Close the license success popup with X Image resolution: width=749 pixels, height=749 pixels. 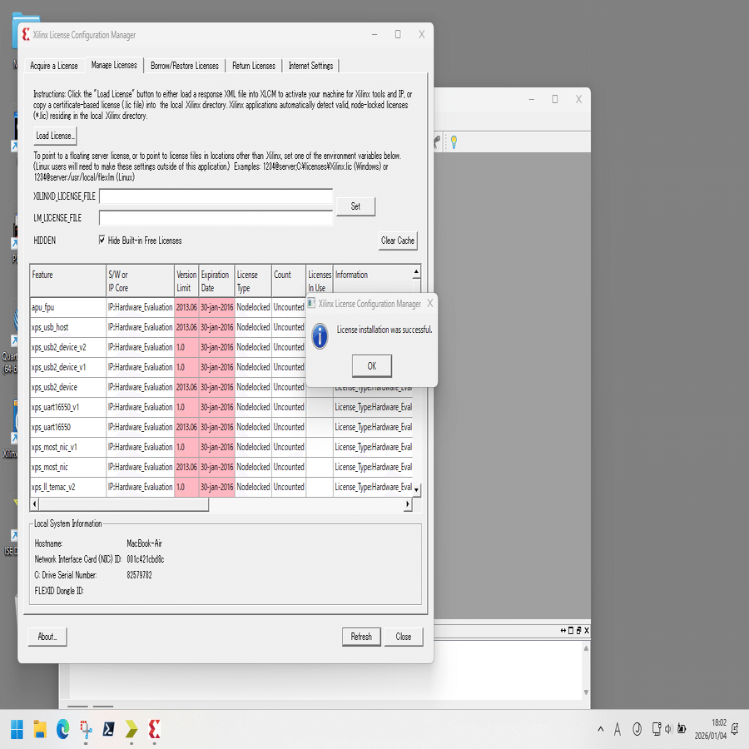(430, 303)
